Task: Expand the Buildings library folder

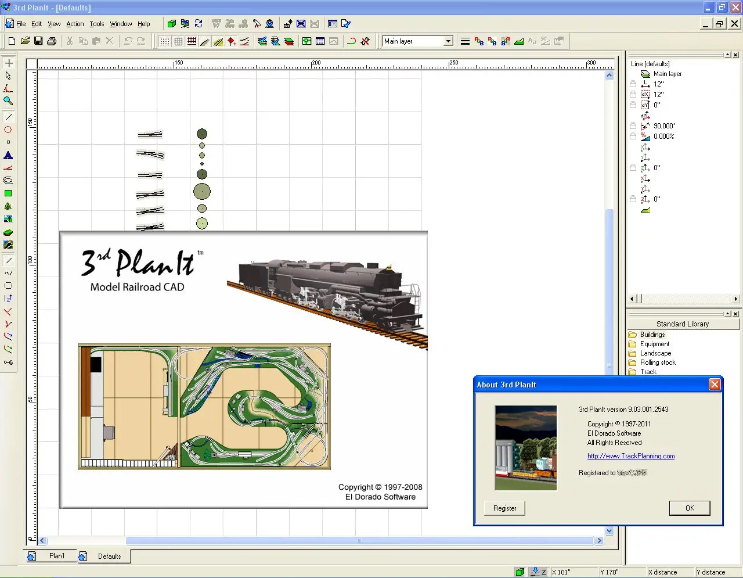Action: (x=647, y=335)
